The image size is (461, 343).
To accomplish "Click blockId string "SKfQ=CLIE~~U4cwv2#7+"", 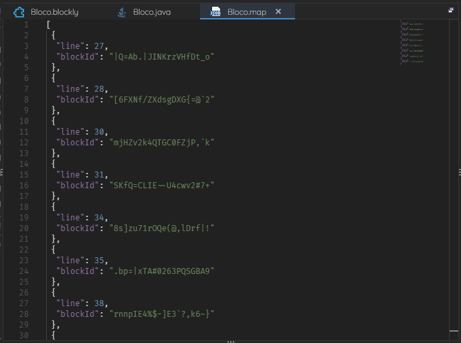I will tap(162, 186).
